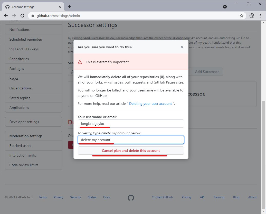Open the Docs footer link
The image size is (266, 214).
pyautogui.click(x=107, y=197)
